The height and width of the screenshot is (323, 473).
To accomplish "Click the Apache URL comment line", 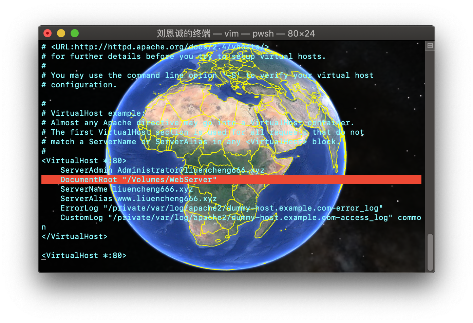I will click(x=155, y=47).
